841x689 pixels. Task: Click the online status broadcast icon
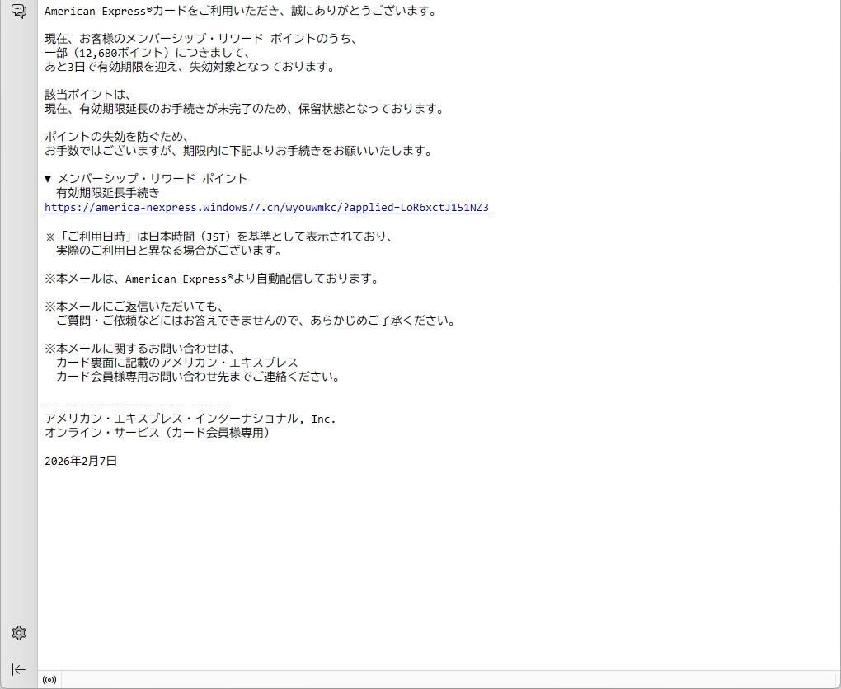49,680
